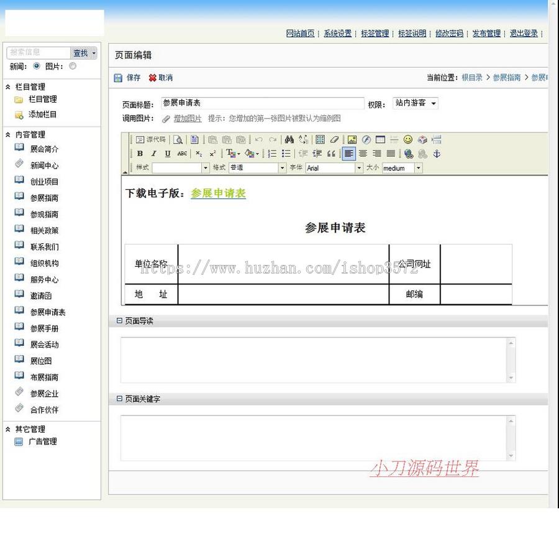
Task: Select the 新闻 radio button
Action: coord(37,66)
